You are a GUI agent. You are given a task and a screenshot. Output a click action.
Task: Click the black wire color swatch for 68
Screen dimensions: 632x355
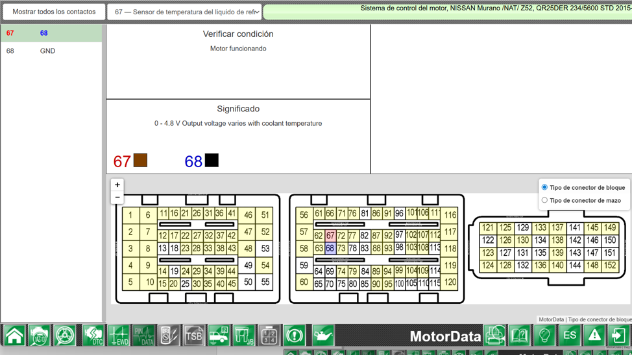[x=212, y=160]
